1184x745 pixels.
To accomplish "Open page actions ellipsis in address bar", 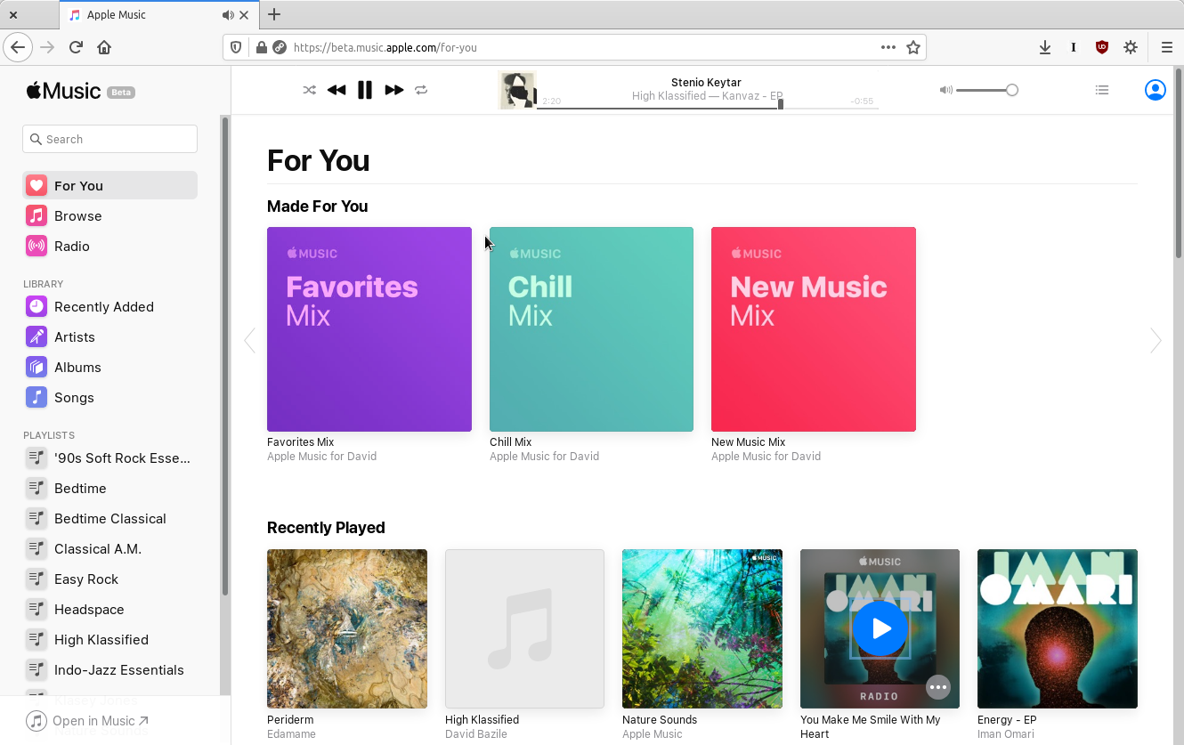I will (x=888, y=47).
